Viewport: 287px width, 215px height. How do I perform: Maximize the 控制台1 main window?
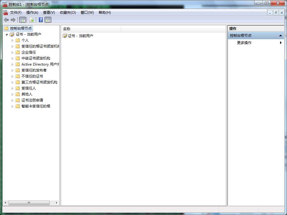(267, 3)
